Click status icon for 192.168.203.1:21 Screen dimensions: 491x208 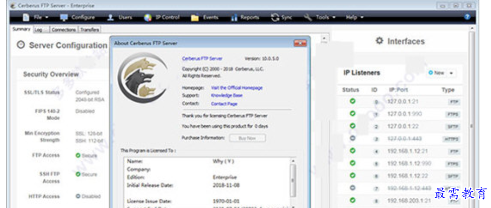[x=352, y=200]
